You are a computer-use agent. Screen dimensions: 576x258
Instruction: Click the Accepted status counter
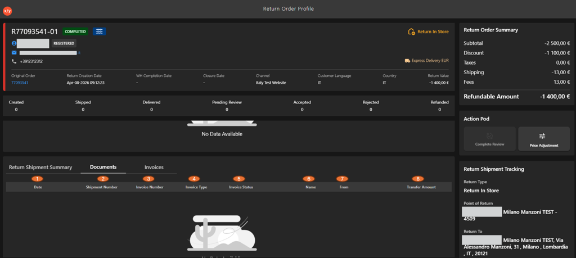coord(302,106)
